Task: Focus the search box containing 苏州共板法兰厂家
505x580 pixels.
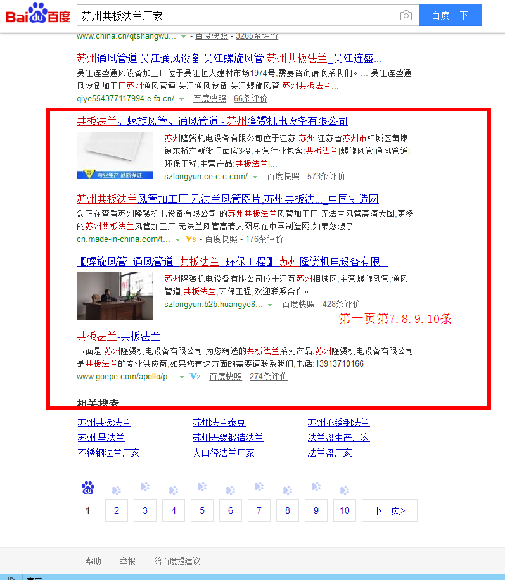Action: coord(237,16)
